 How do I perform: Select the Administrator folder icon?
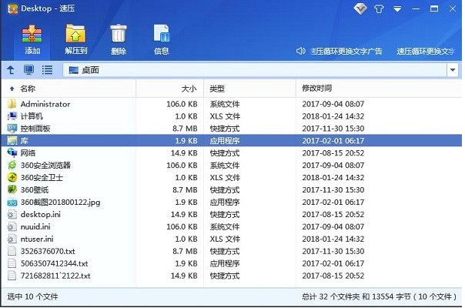[12, 104]
